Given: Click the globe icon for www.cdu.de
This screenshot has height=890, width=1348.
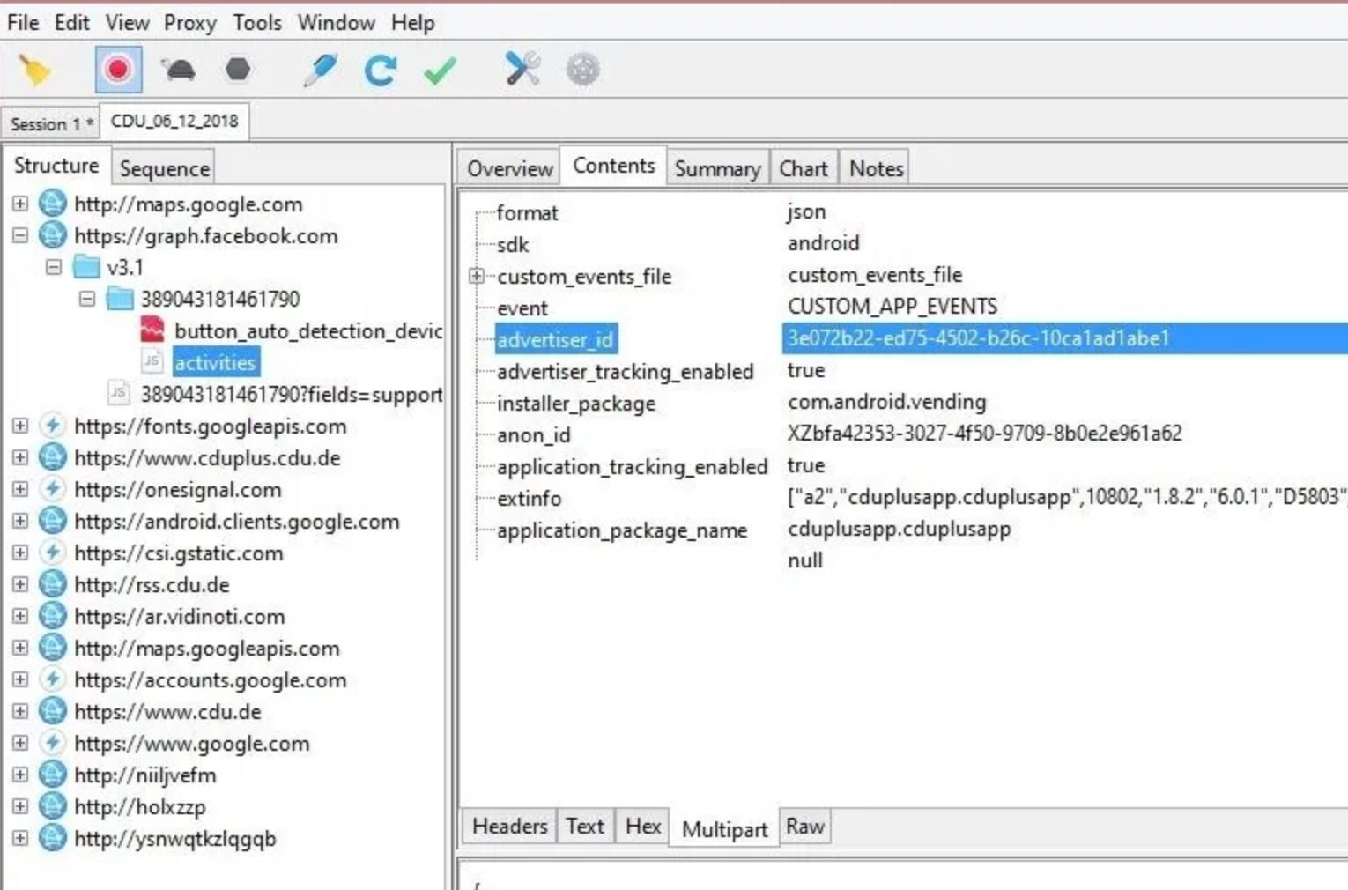Looking at the screenshot, I should pyautogui.click(x=53, y=711).
